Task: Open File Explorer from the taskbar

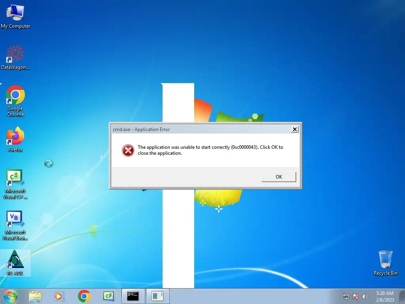Action: (x=35, y=296)
